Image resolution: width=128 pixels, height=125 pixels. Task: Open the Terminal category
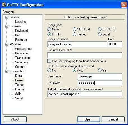click(x=15, y=26)
